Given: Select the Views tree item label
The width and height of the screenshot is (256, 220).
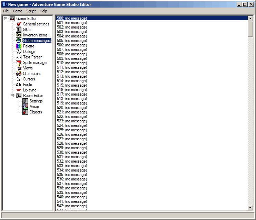Looking at the screenshot, I should (x=28, y=68).
